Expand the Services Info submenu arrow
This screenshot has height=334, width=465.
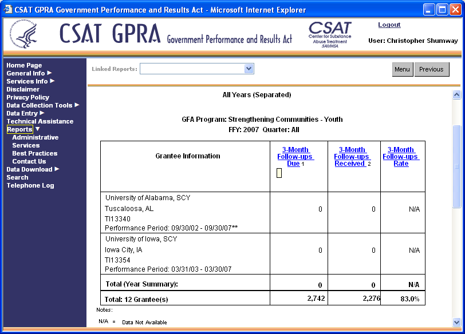coord(52,81)
